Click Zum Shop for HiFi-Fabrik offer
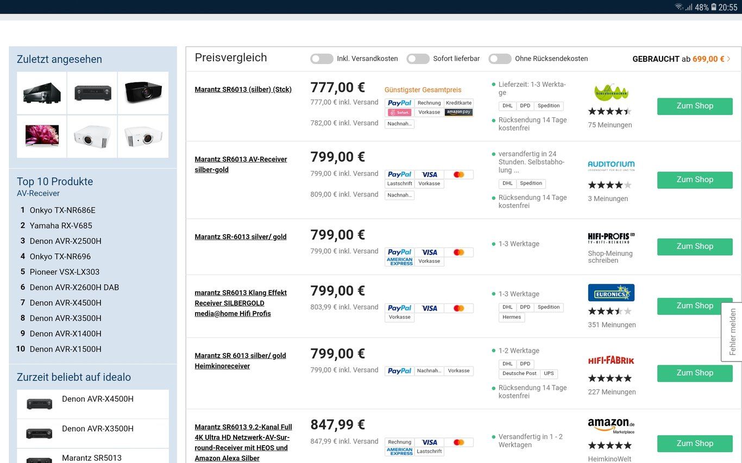This screenshot has height=463, width=742. tap(695, 373)
